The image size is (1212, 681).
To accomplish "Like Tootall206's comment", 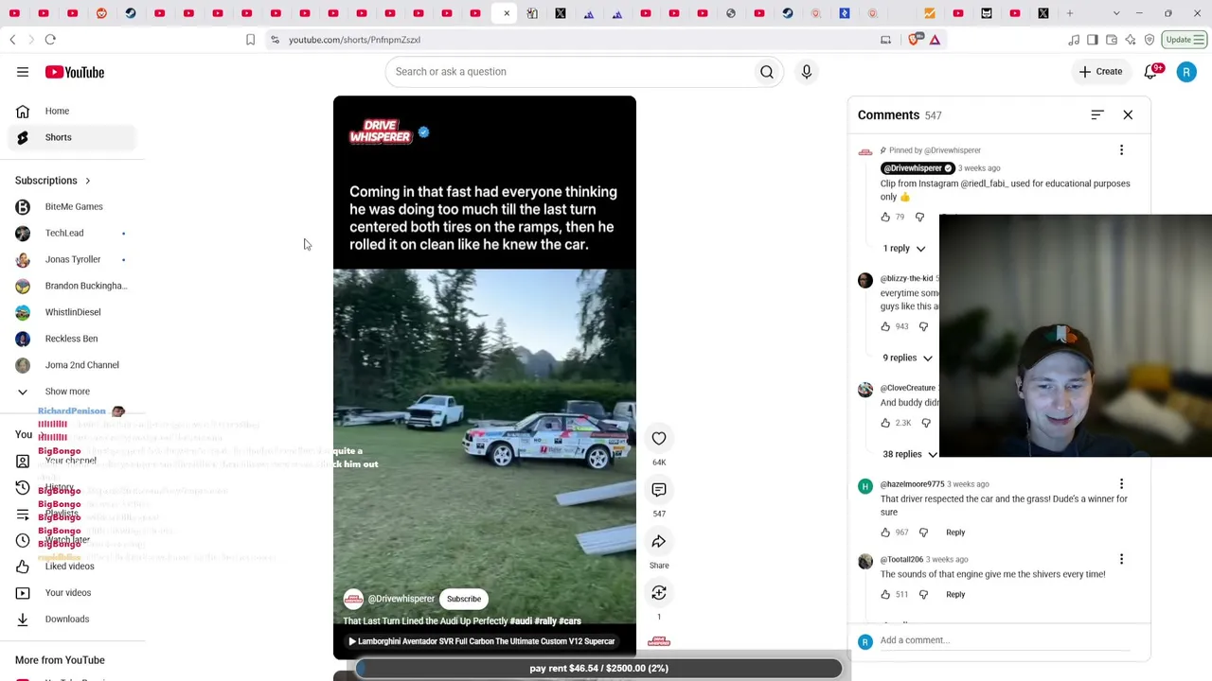I will pos(886,595).
